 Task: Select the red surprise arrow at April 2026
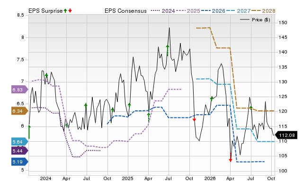(231, 157)
